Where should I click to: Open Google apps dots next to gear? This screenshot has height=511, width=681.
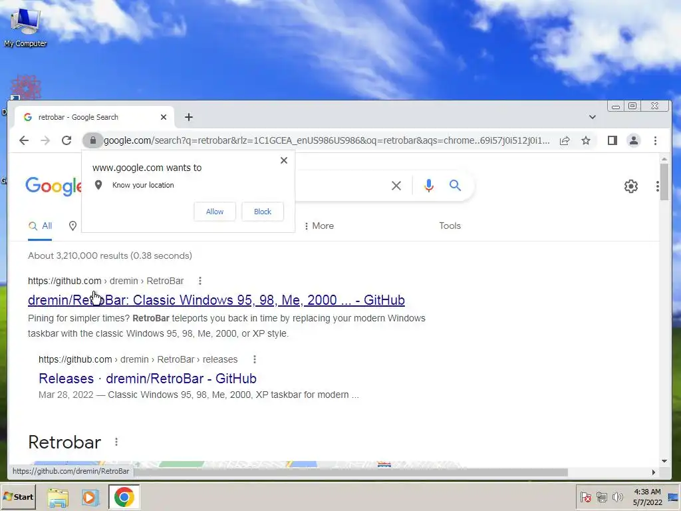tap(658, 186)
